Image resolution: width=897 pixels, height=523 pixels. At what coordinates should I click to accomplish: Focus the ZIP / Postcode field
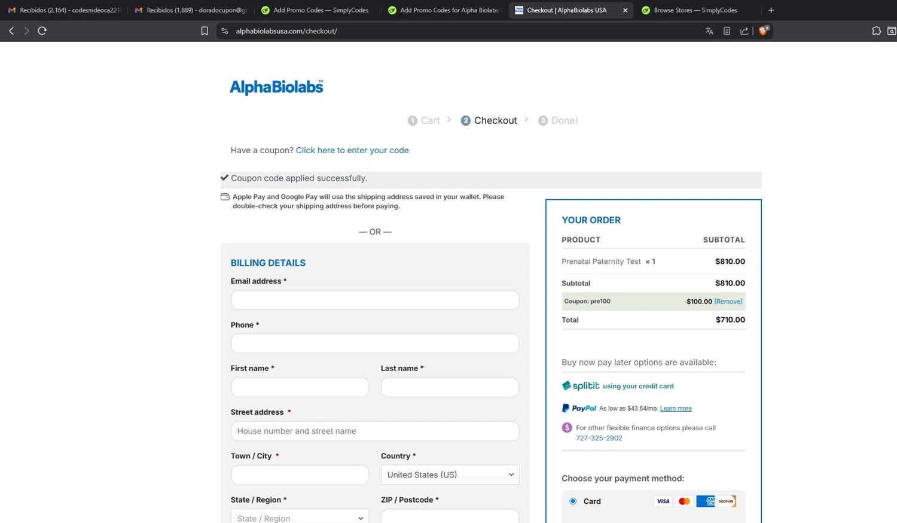pos(450,516)
